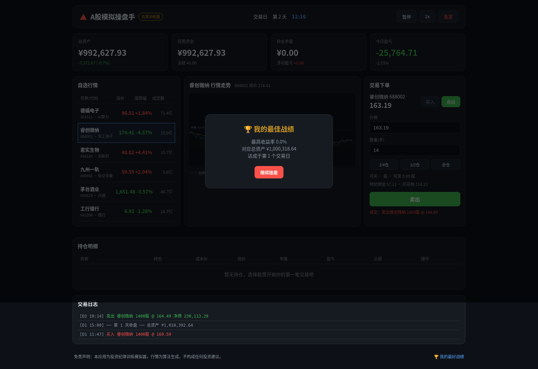
Task: Click the trophy icon in the dialog title
Action: (248, 129)
